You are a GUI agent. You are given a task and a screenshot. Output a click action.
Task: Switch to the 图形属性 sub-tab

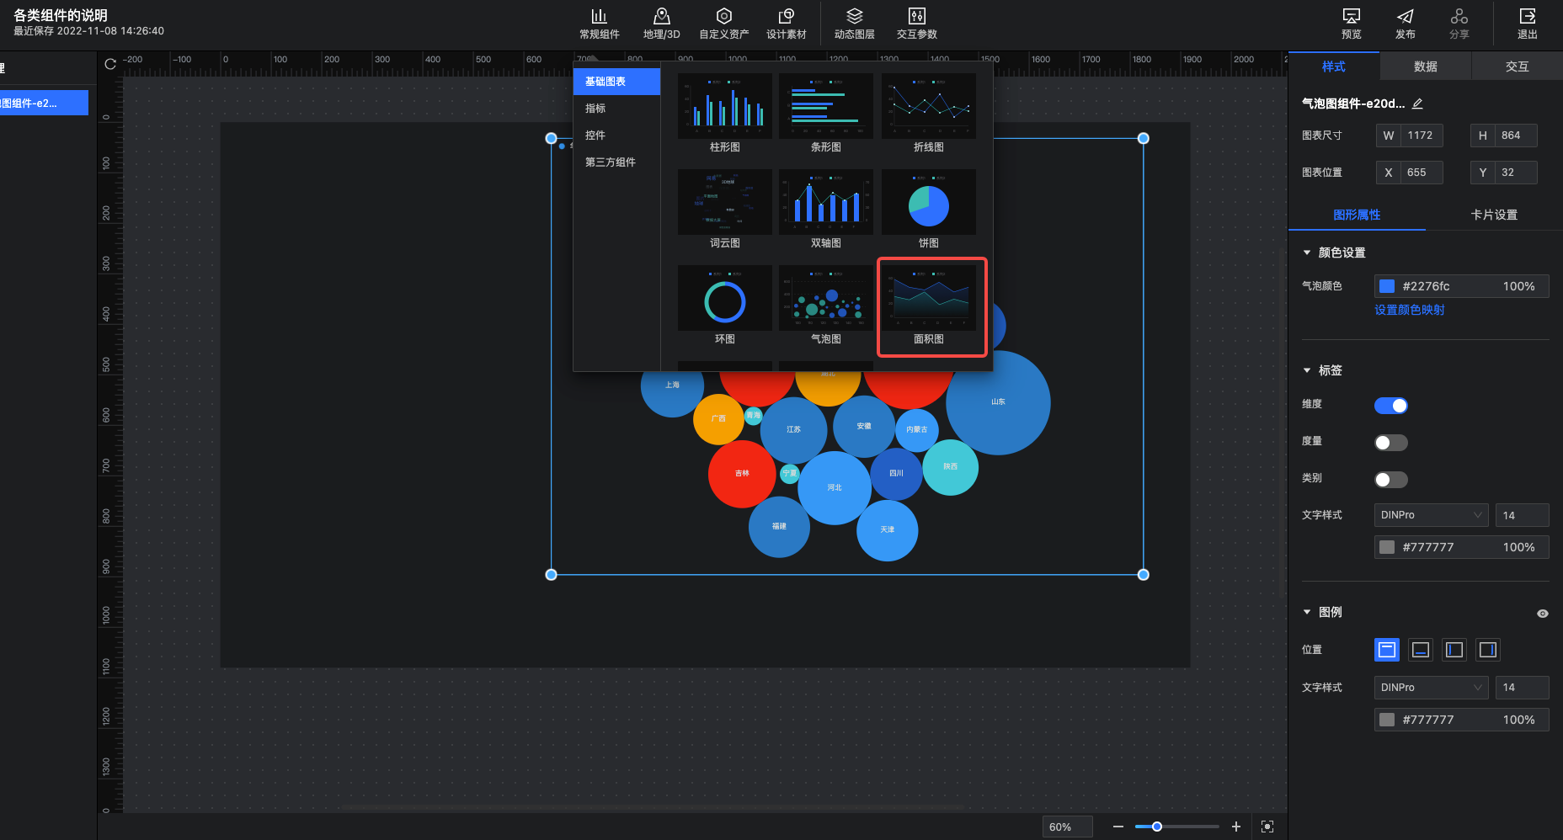[x=1357, y=215]
